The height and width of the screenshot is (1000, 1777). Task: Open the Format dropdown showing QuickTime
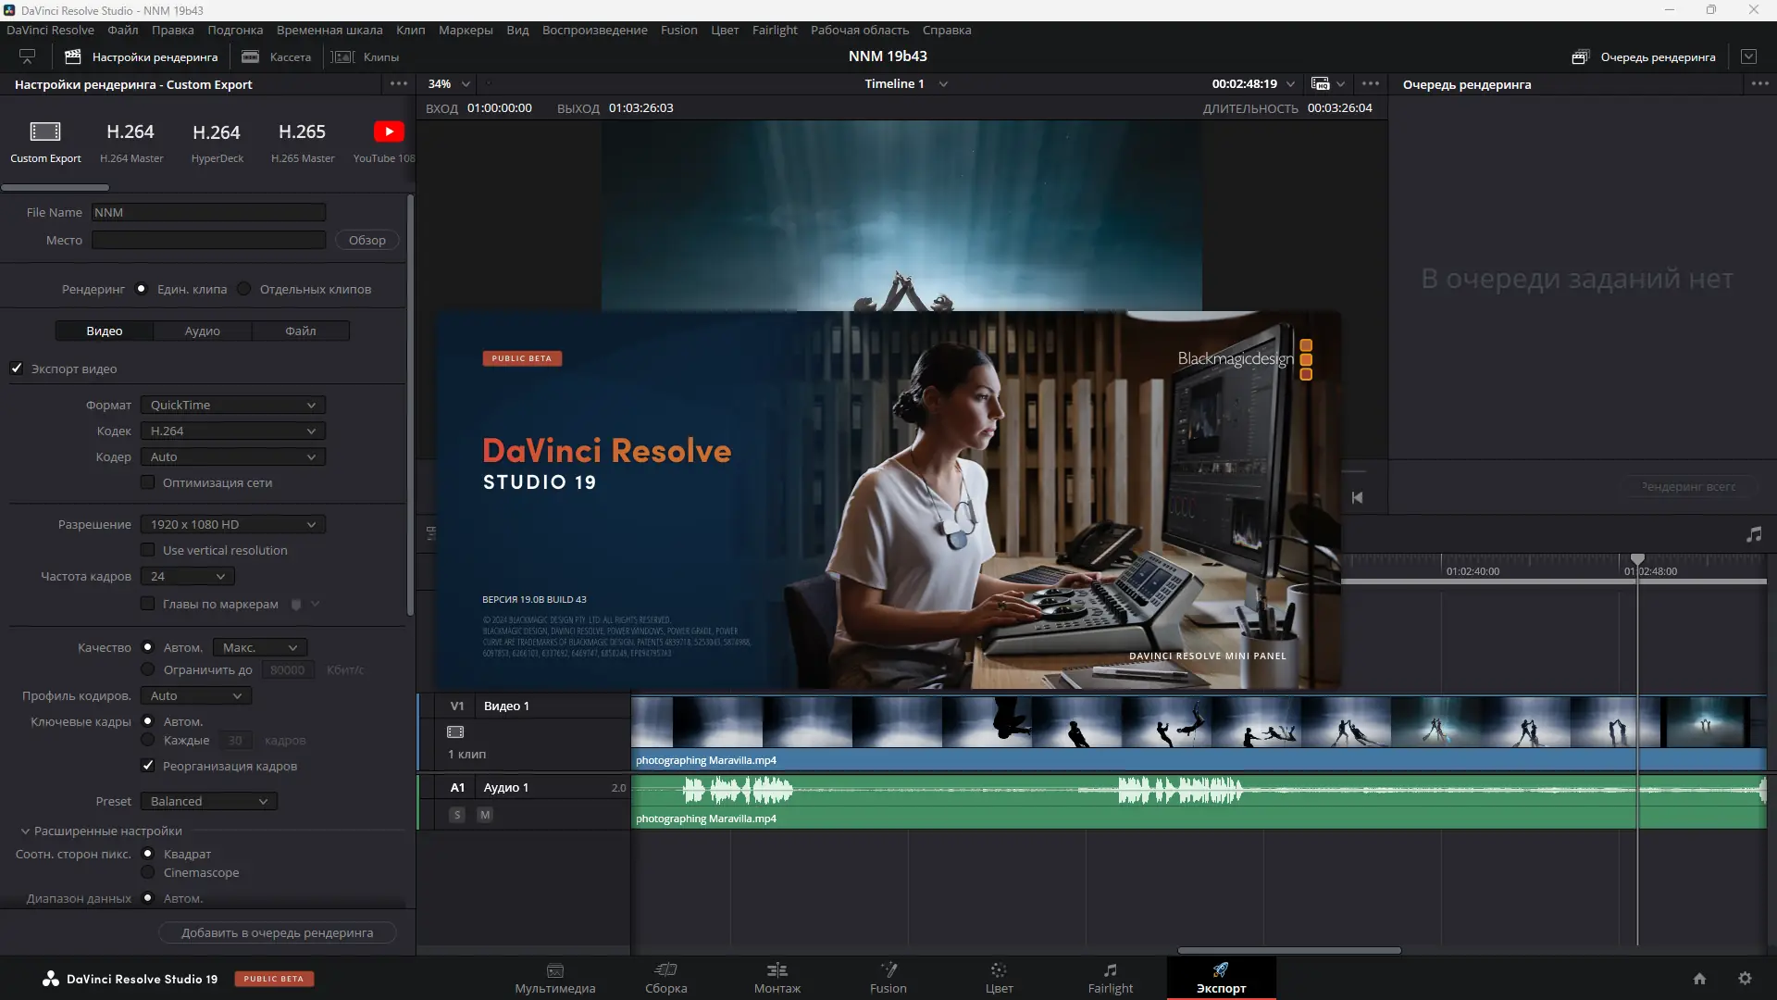(232, 406)
